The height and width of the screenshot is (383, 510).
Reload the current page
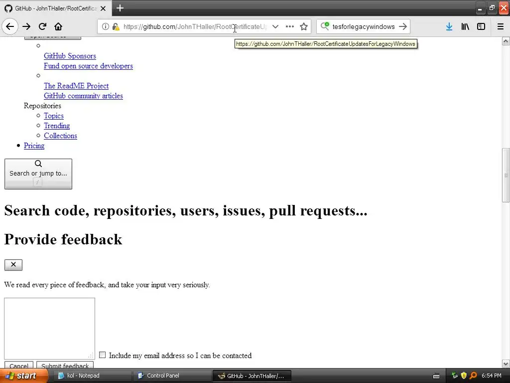[42, 26]
